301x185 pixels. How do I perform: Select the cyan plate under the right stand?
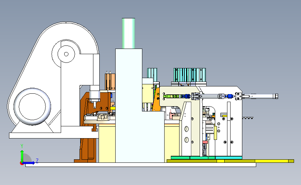[229, 158]
